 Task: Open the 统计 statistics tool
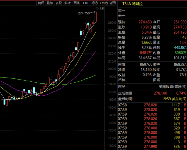68,3
